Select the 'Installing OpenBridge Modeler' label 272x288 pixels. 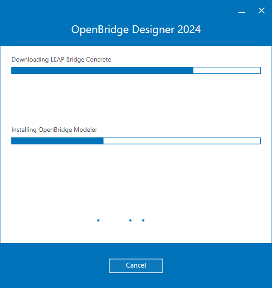pos(54,130)
